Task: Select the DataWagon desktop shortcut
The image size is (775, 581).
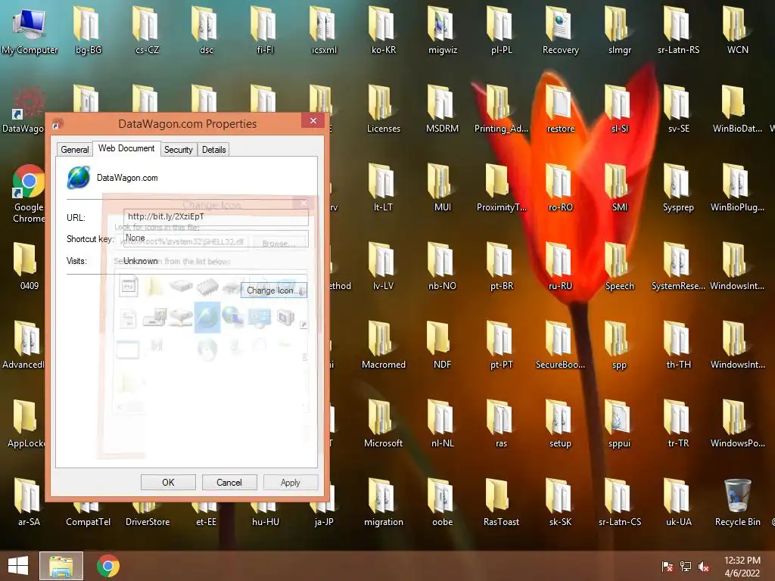Action: coord(23,110)
